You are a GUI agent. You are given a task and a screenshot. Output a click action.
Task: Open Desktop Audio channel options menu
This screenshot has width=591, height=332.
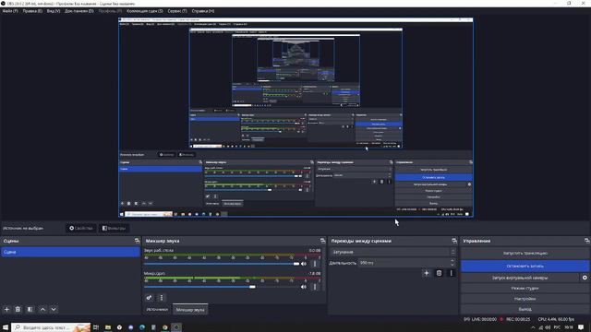(315, 264)
